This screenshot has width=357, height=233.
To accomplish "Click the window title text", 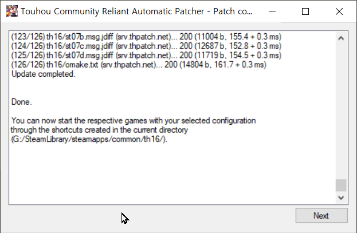I will point(136,11).
